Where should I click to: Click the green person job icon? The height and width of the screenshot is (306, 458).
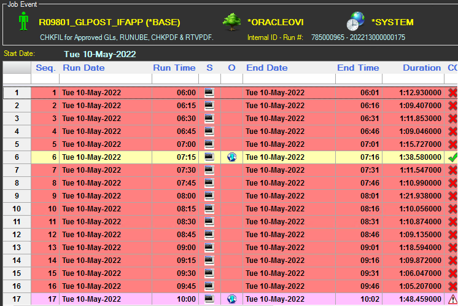point(23,22)
